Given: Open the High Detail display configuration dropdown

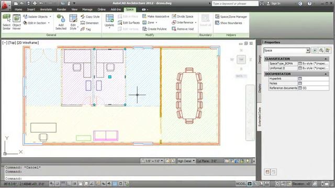Looking at the screenshot, I should tap(186, 161).
